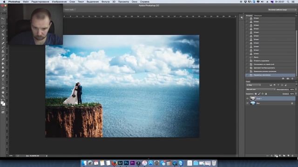298x167 pixels.
Task: Hide layer Слой 1 with eye icon
Action: (x=247, y=98)
